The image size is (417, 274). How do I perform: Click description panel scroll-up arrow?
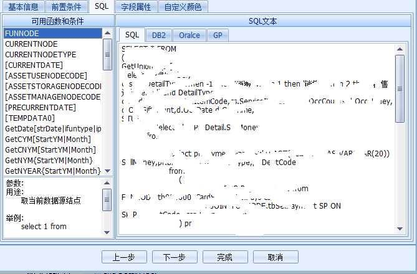coord(107,183)
